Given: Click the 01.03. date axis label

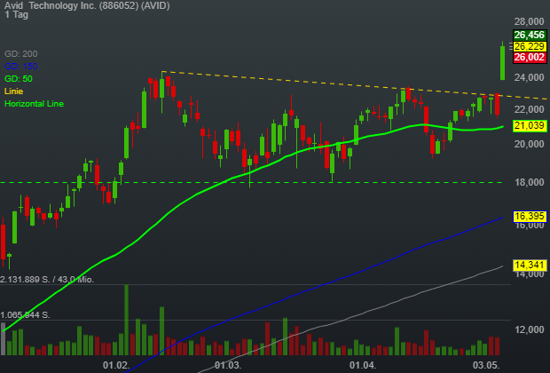Looking at the screenshot, I should coord(228,365).
